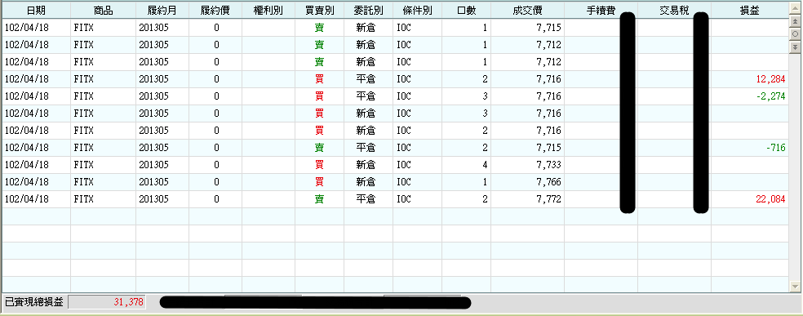Image resolution: width=803 pixels, height=316 pixels.
Task: Click the 交易稅 column header
Action: (x=674, y=11)
